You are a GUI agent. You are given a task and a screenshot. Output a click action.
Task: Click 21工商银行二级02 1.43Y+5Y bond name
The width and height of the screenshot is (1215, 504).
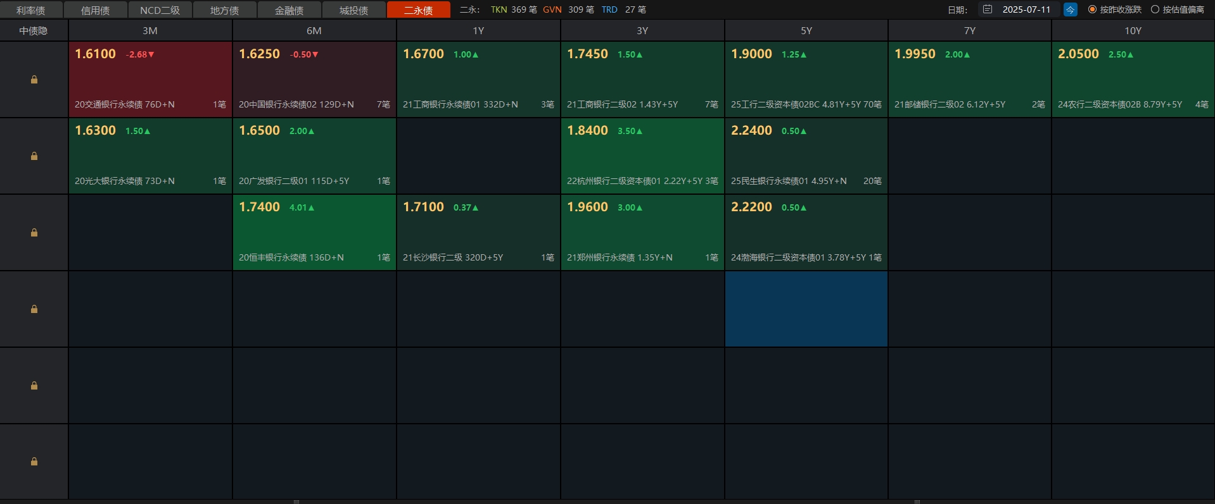pyautogui.click(x=622, y=104)
